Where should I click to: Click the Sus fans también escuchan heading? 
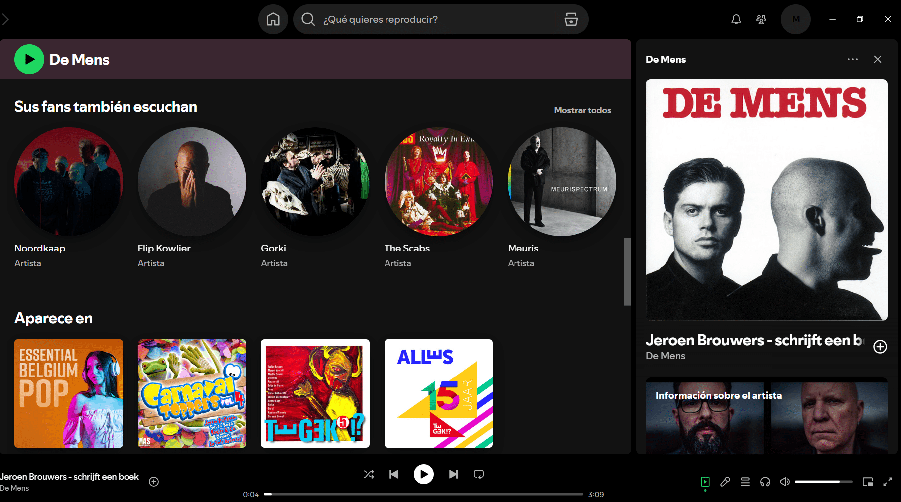pos(106,107)
